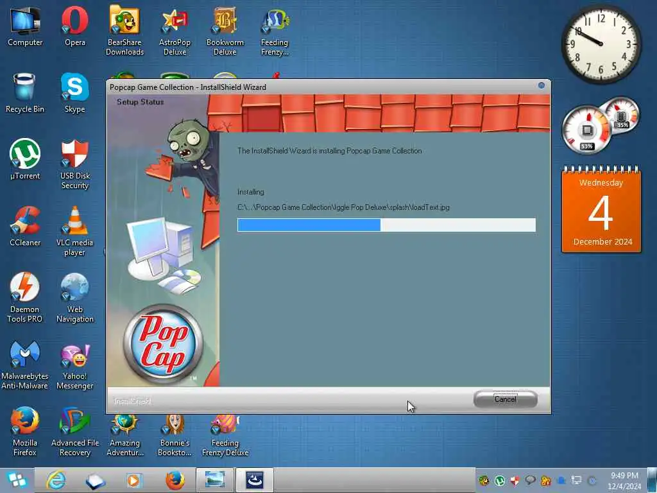Screen dimensions: 657x493
Task: Click the PopCap logo in the wizard
Action: pos(163,344)
